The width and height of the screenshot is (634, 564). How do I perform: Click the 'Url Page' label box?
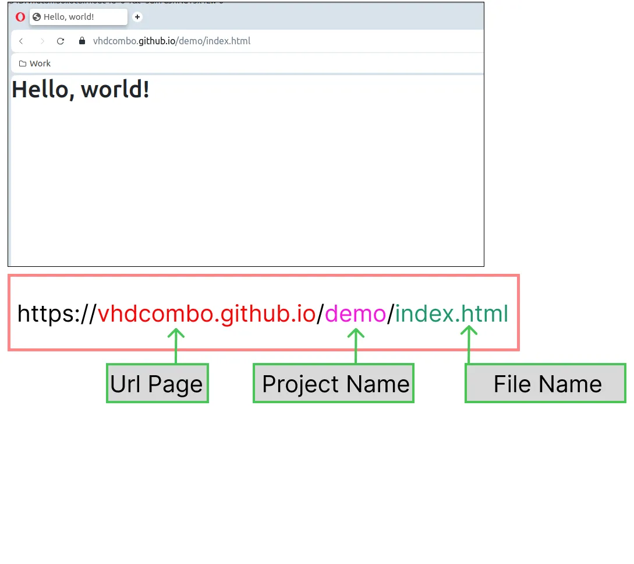pos(157,383)
